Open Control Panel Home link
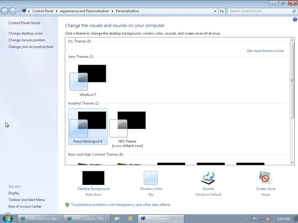This screenshot has width=298, height=223. coord(24,23)
